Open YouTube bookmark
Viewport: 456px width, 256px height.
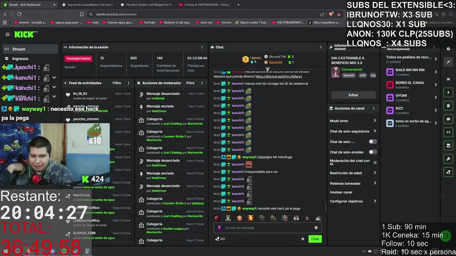(147, 22)
